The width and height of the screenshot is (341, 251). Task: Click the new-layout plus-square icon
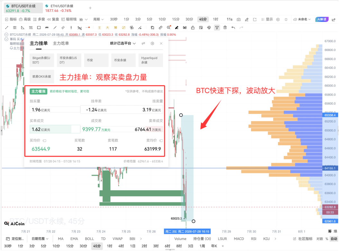coord(255,19)
